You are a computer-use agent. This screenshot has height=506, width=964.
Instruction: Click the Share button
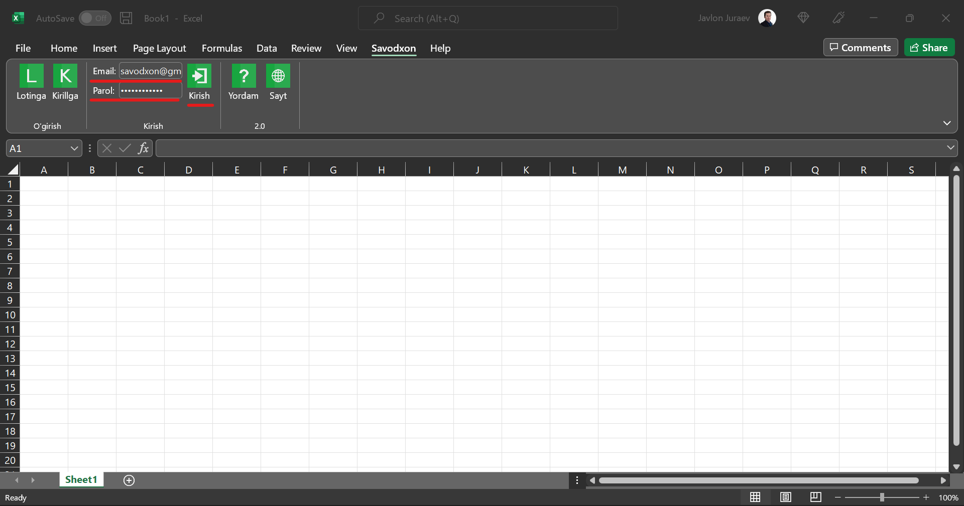coord(929,48)
